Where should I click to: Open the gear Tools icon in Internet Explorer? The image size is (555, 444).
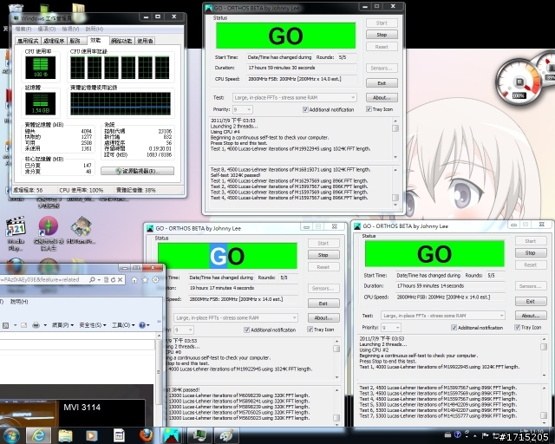[155, 280]
